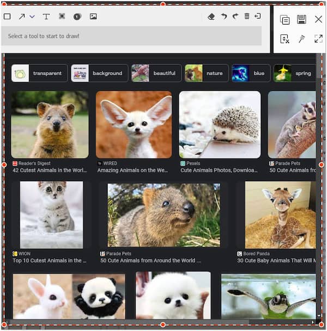The image size is (327, 331).
Task: Select the eraser tool
Action: (211, 16)
